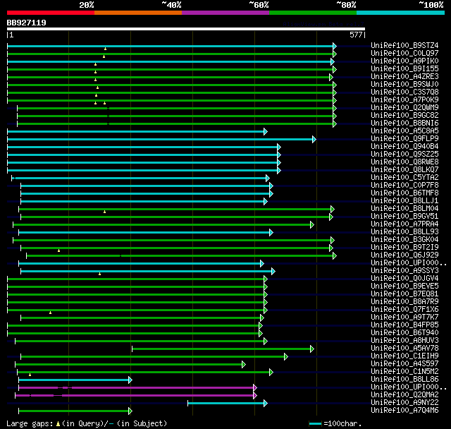Select the UniRef100_A9SSY3 label
This screenshot has width=451, height=429.
(404, 271)
